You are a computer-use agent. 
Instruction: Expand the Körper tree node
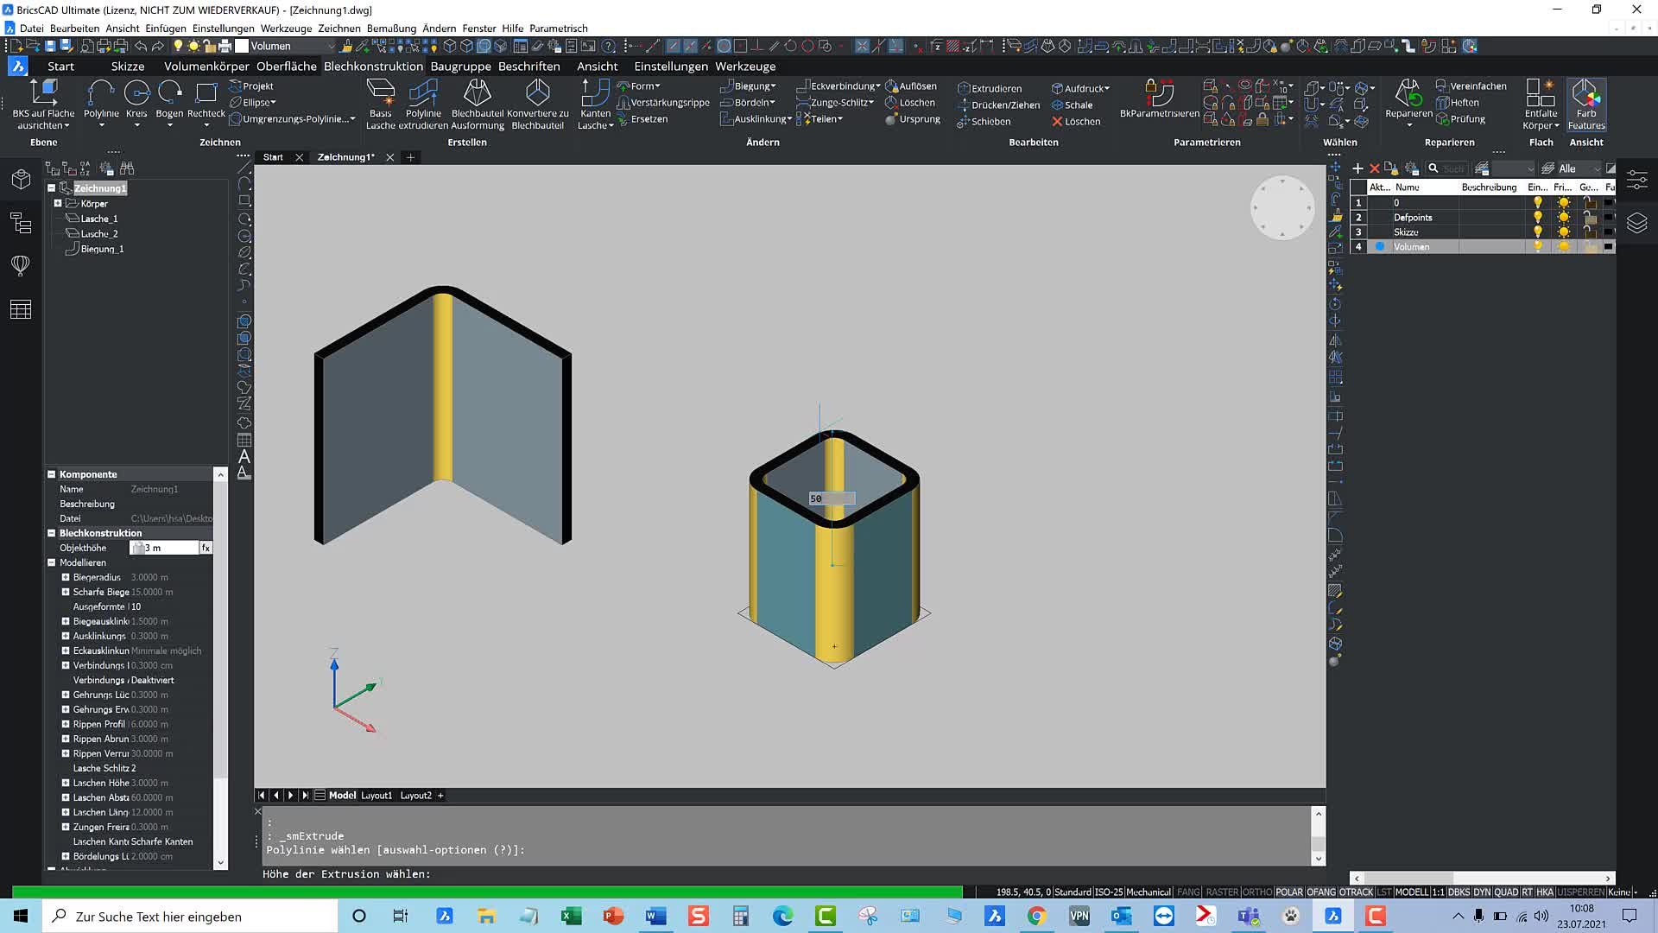58,204
